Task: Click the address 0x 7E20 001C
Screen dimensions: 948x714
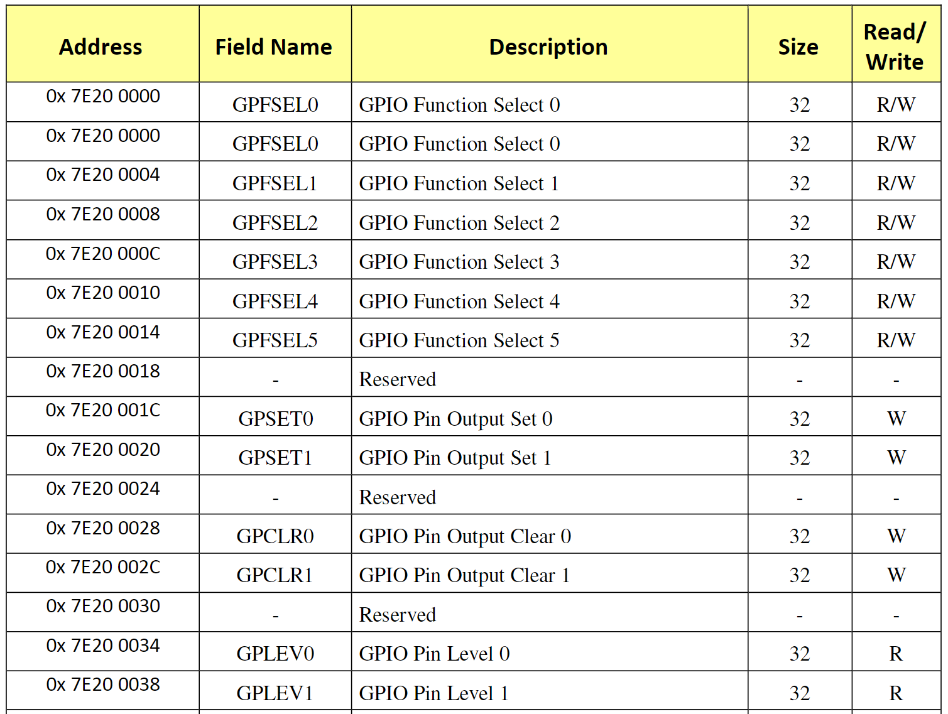Action: coord(103,410)
